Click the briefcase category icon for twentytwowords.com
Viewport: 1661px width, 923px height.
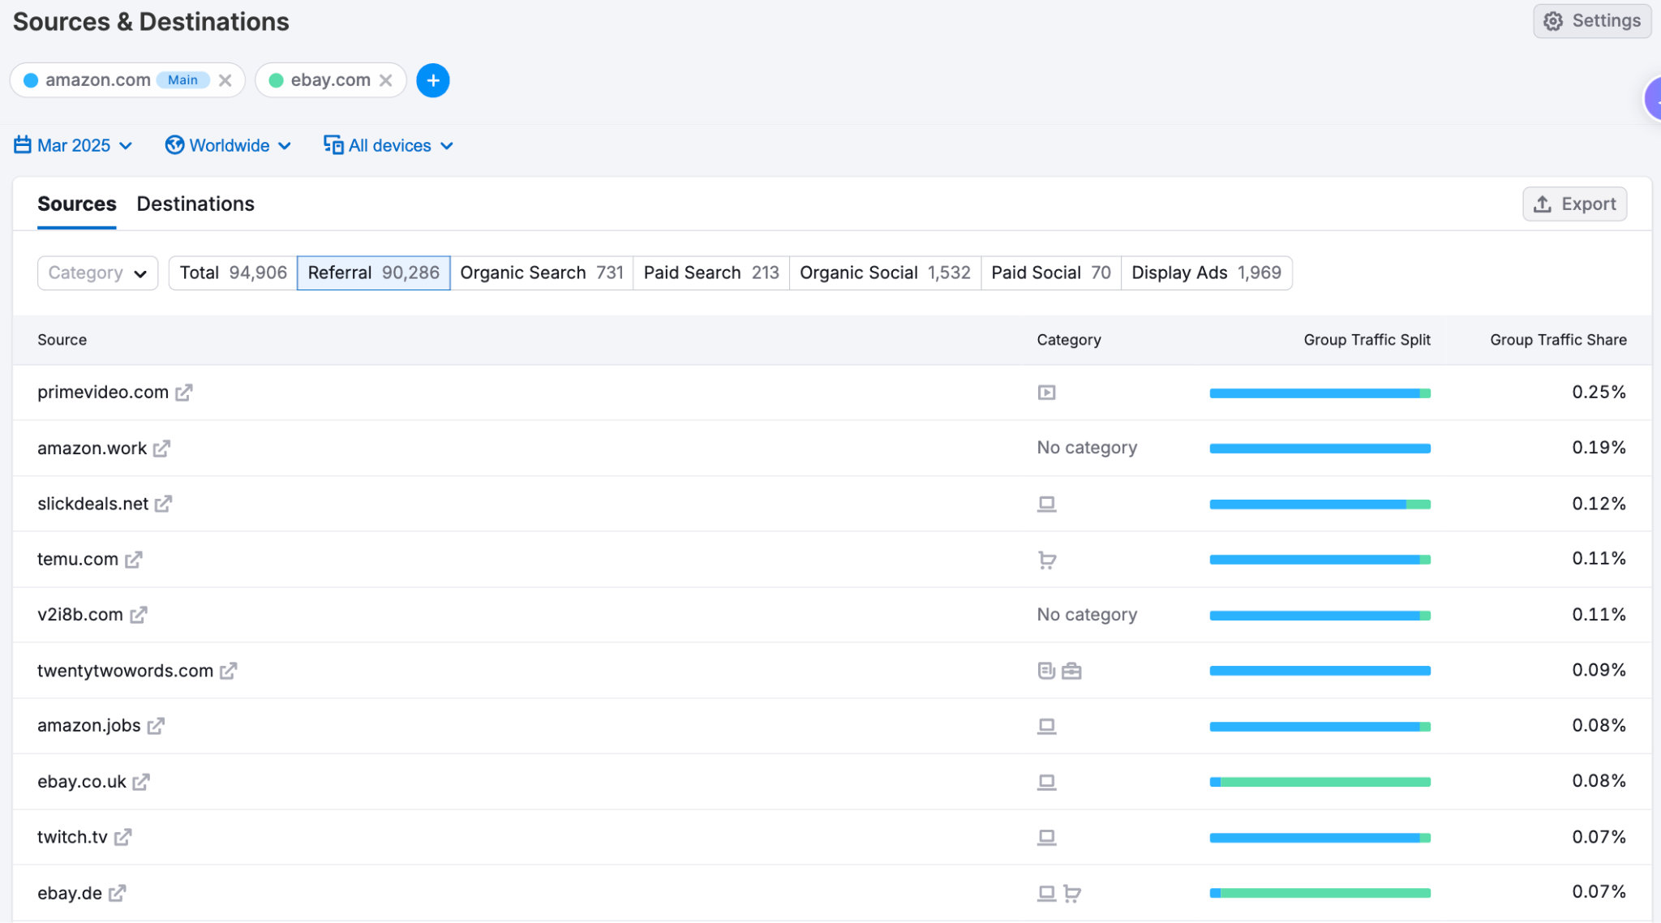click(x=1071, y=671)
